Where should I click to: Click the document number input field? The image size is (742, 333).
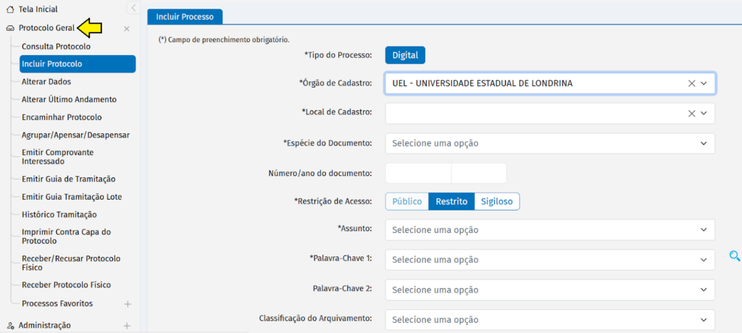tap(418, 173)
